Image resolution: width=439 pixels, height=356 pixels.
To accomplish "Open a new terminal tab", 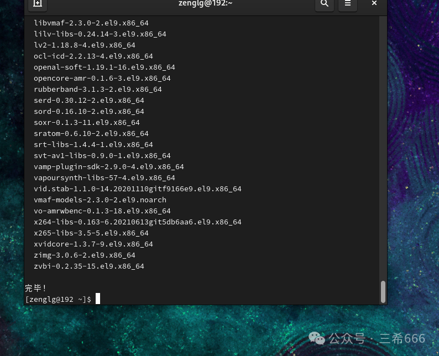I will (x=38, y=4).
